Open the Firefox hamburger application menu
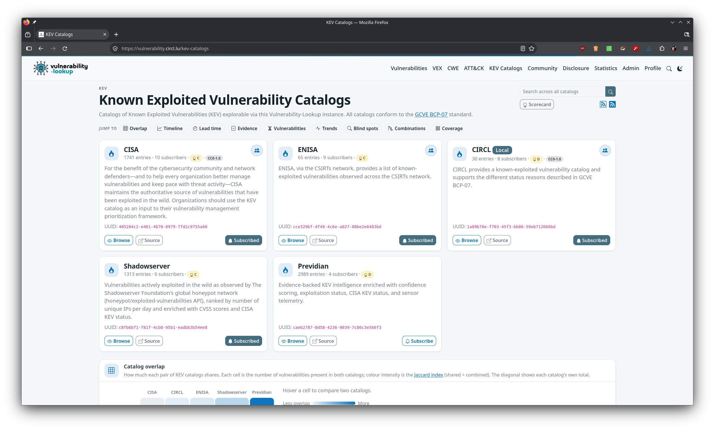Viewport: 715px width, 431px height. 686,48
